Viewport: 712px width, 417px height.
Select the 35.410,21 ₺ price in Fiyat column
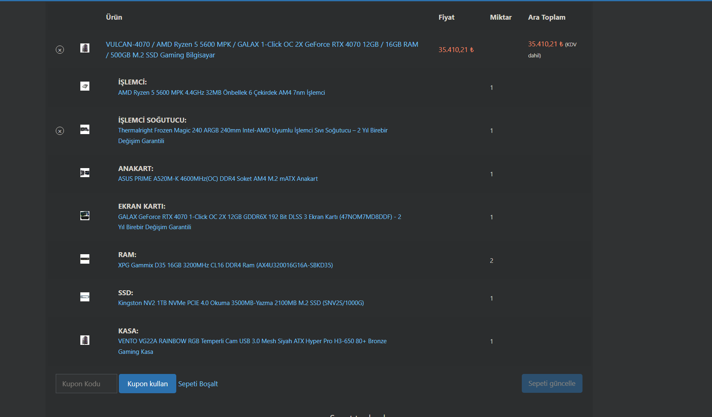[x=456, y=50]
